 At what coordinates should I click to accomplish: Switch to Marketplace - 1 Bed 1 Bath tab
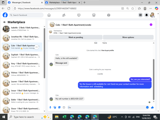coord(63,3)
